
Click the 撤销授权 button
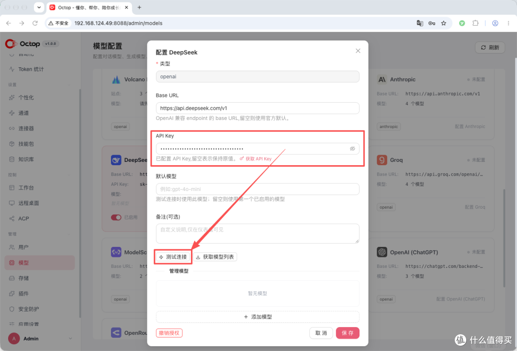[169, 333]
